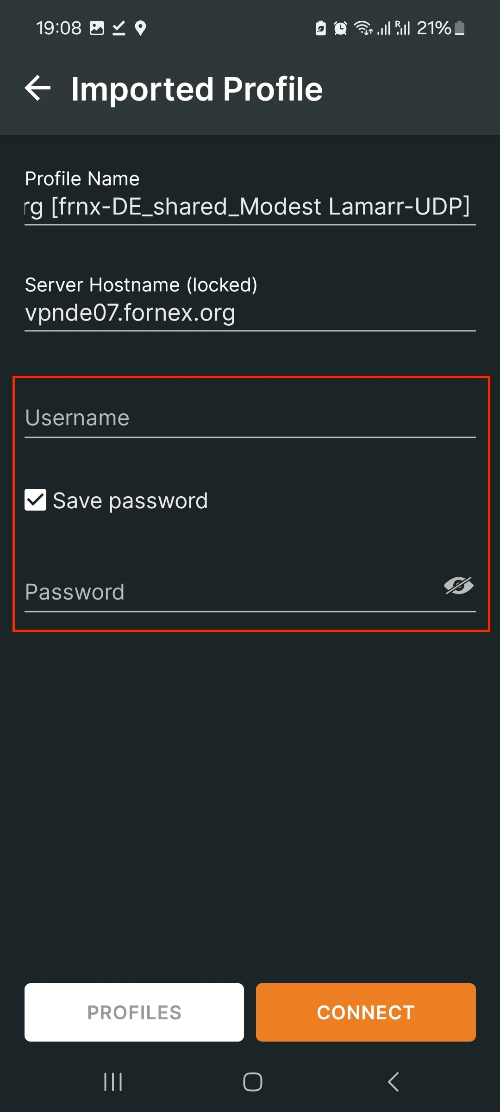Tap the Wi-Fi status icon

tap(363, 28)
